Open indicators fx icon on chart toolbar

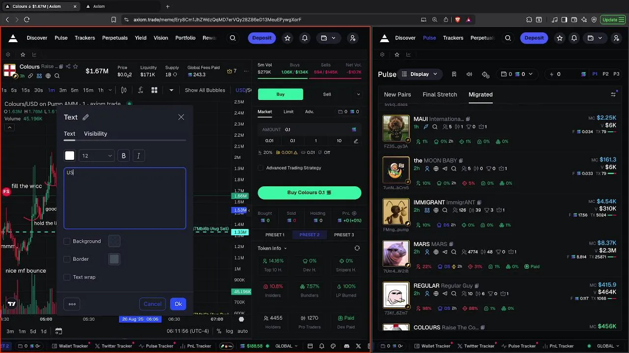coord(141,90)
